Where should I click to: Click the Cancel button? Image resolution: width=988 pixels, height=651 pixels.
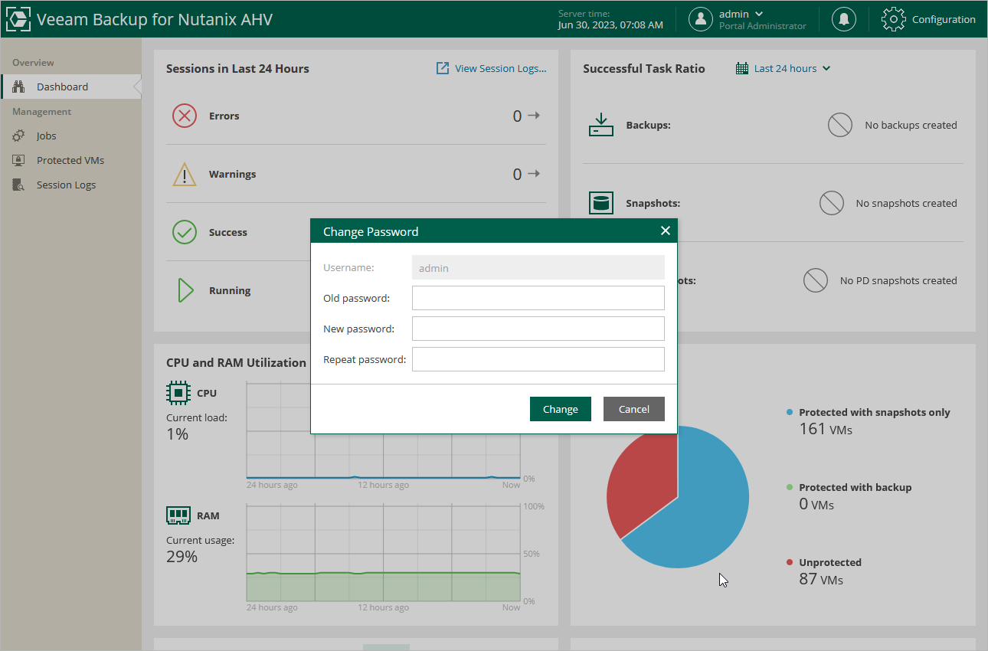pyautogui.click(x=634, y=409)
